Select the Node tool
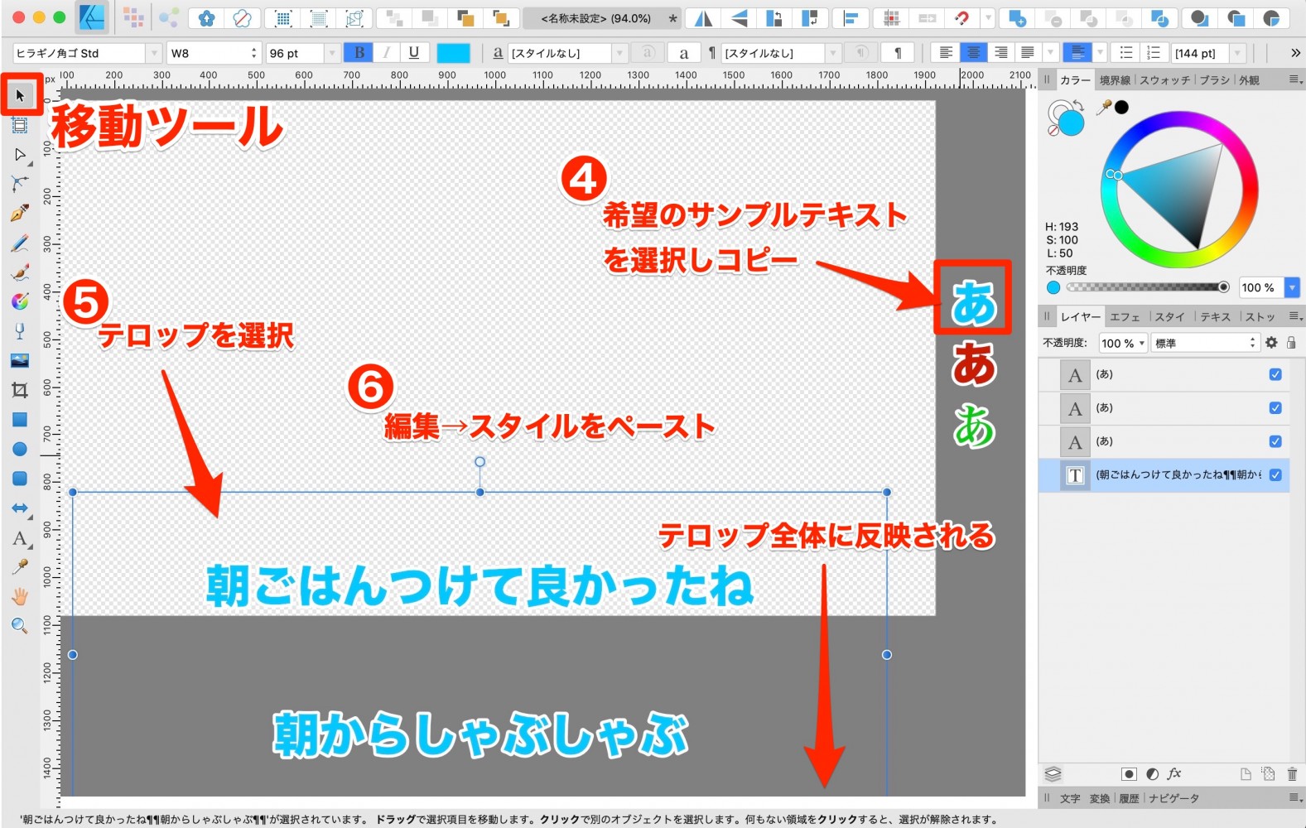Image resolution: width=1306 pixels, height=828 pixels. click(20, 155)
